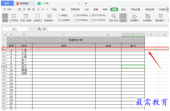Toggle 打印行号列标 print headings checkbox
This screenshot has height=111, width=170.
coord(90,20)
